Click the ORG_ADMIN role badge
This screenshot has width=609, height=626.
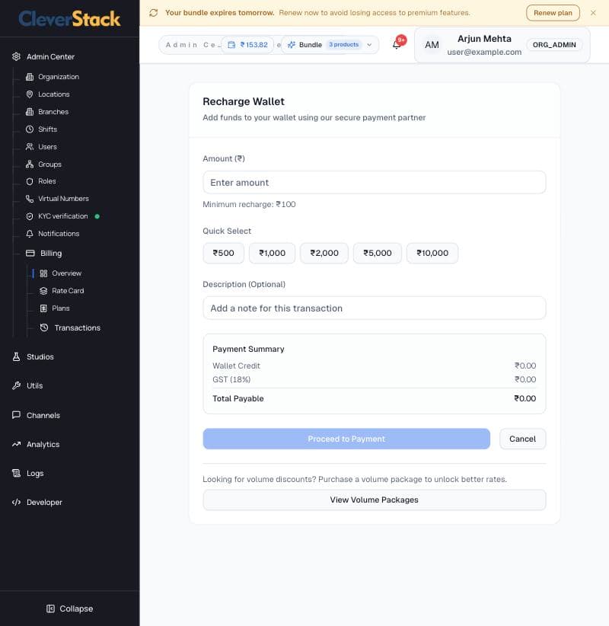554,45
